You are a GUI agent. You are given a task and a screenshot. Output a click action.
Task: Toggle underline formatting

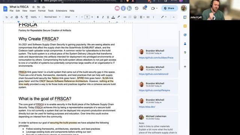108,17
